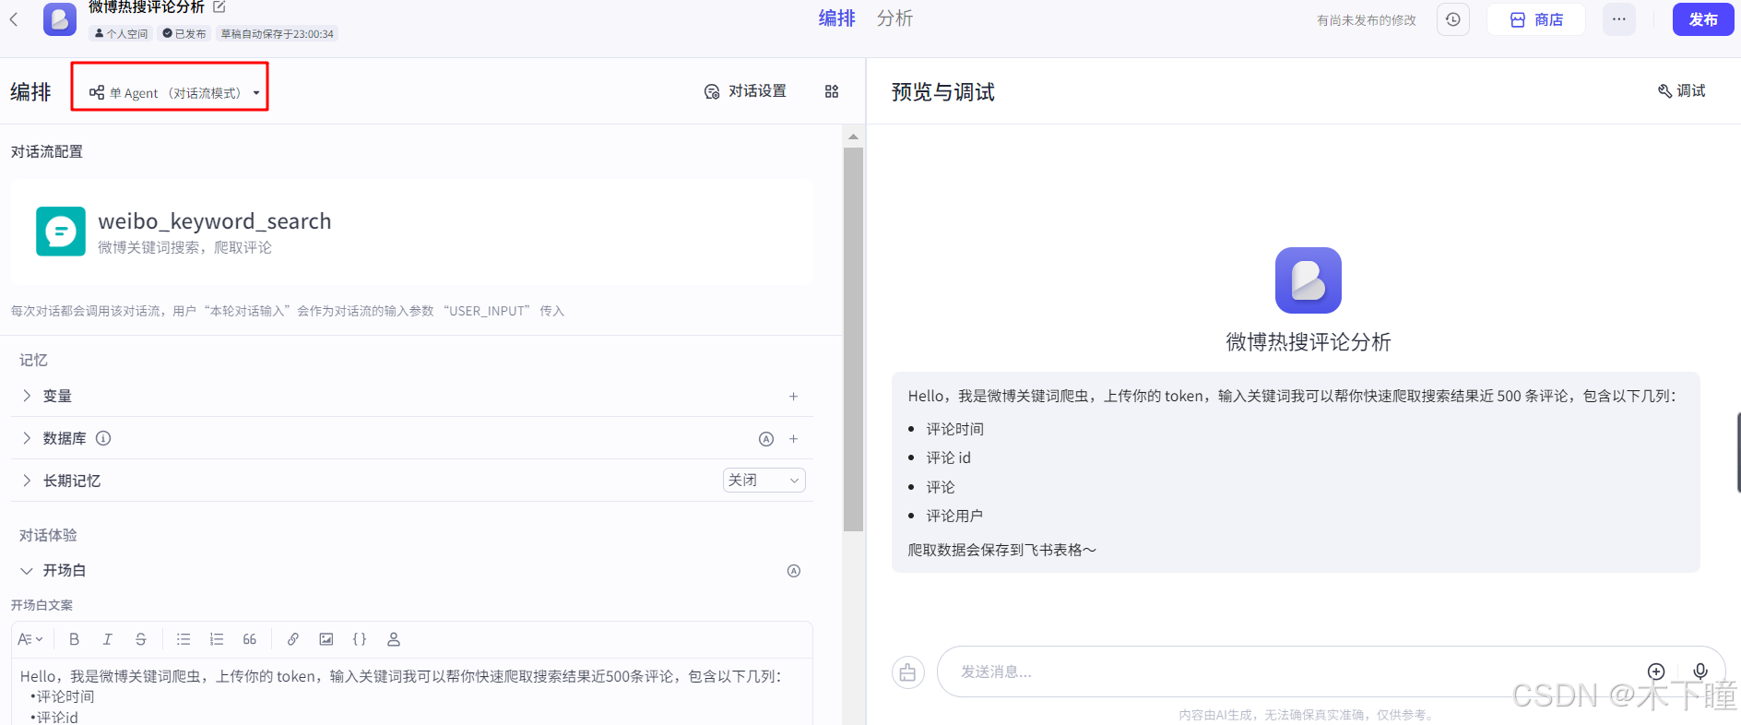This screenshot has height=725, width=1741.
Task: Open the 商店 store button
Action: tap(1536, 19)
